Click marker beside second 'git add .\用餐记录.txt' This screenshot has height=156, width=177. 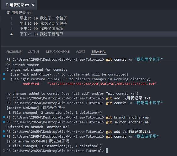pyautogui.click(x=4, y=131)
